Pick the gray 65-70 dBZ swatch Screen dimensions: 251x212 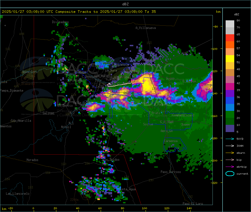pos(230,31)
